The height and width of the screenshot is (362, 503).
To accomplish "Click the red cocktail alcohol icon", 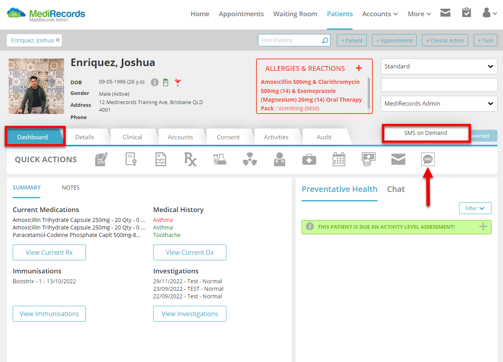I will tap(178, 82).
